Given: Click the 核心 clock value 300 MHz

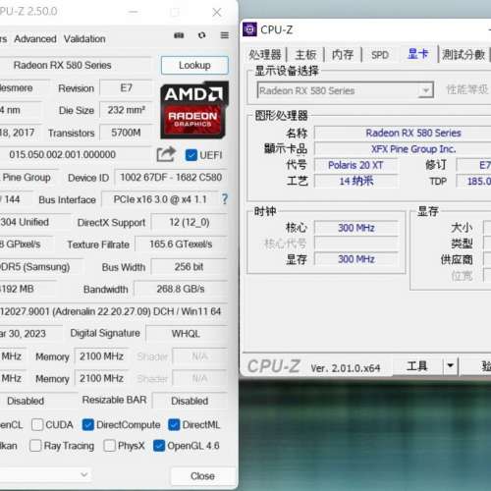Looking at the screenshot, I should (355, 228).
